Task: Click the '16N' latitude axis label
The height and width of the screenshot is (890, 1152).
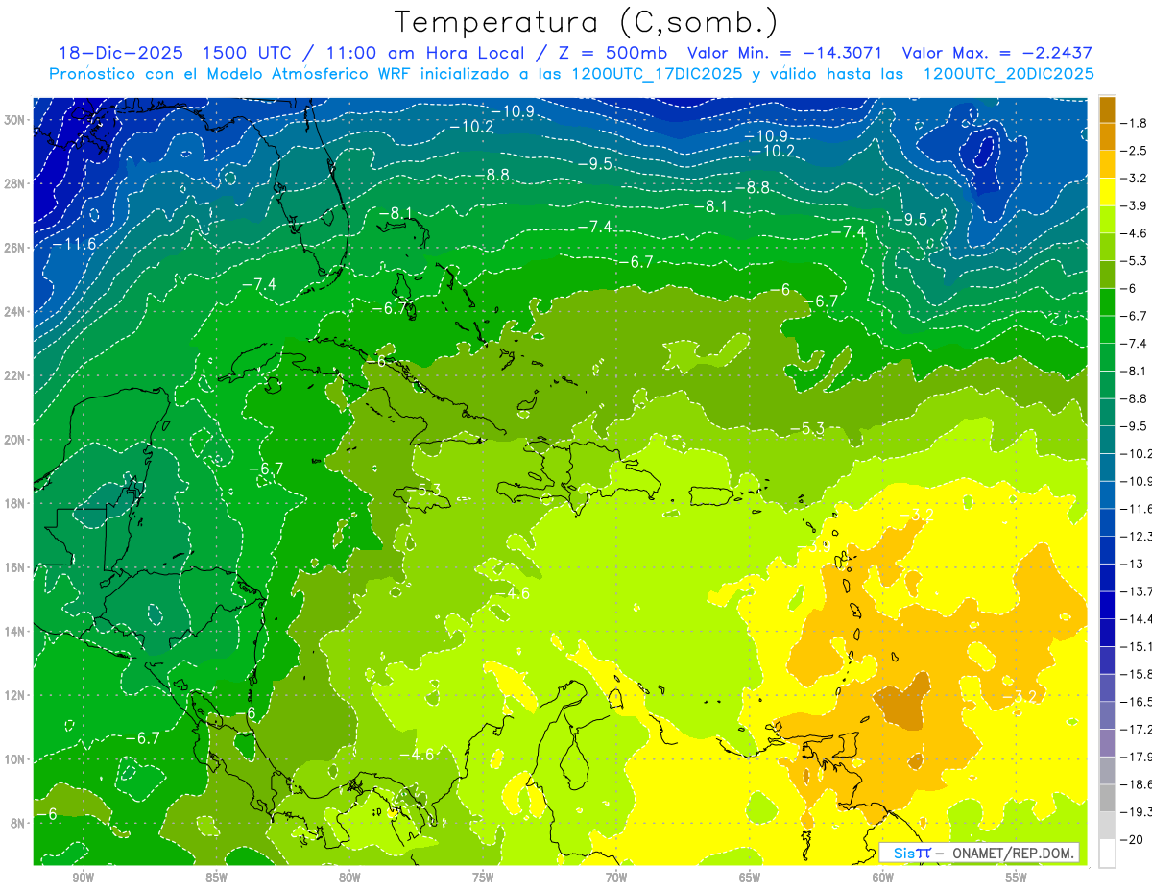Action: (16, 567)
